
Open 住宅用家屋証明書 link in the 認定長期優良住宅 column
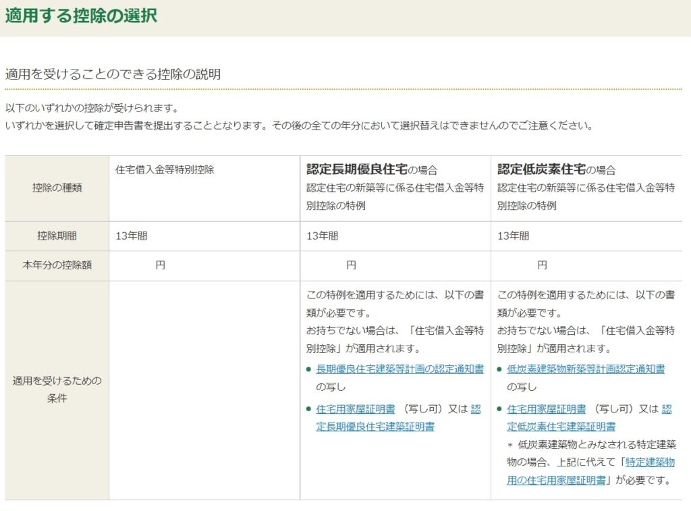pos(356,409)
